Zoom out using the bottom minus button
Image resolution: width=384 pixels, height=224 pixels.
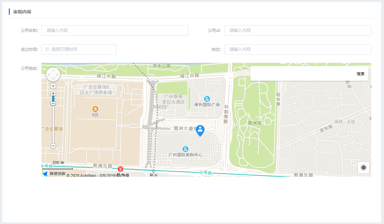(53, 146)
